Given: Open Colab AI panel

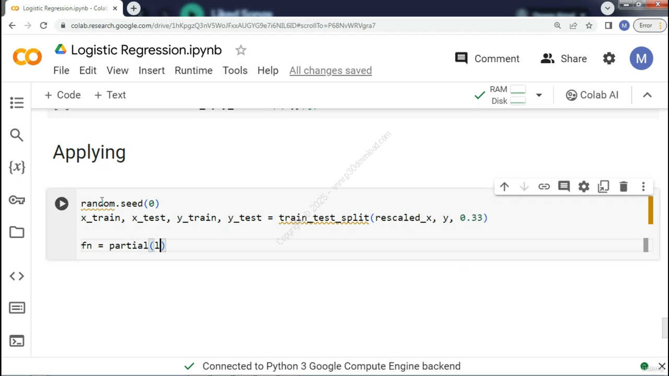Looking at the screenshot, I should [x=592, y=95].
